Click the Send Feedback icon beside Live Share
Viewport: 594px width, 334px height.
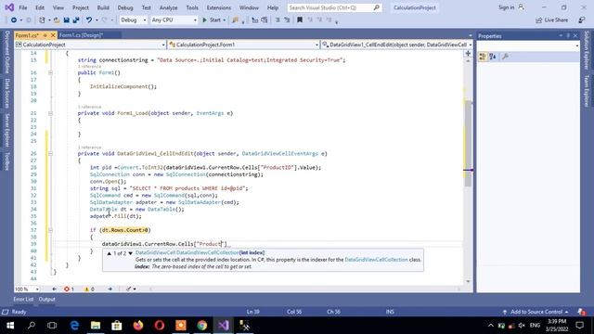coord(582,20)
